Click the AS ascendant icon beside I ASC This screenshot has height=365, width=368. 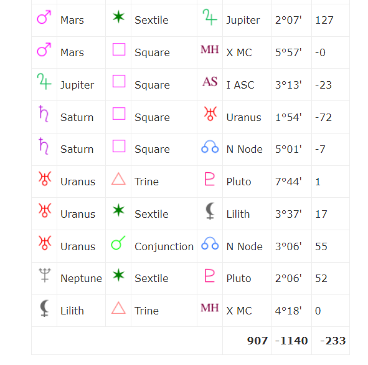(x=210, y=82)
